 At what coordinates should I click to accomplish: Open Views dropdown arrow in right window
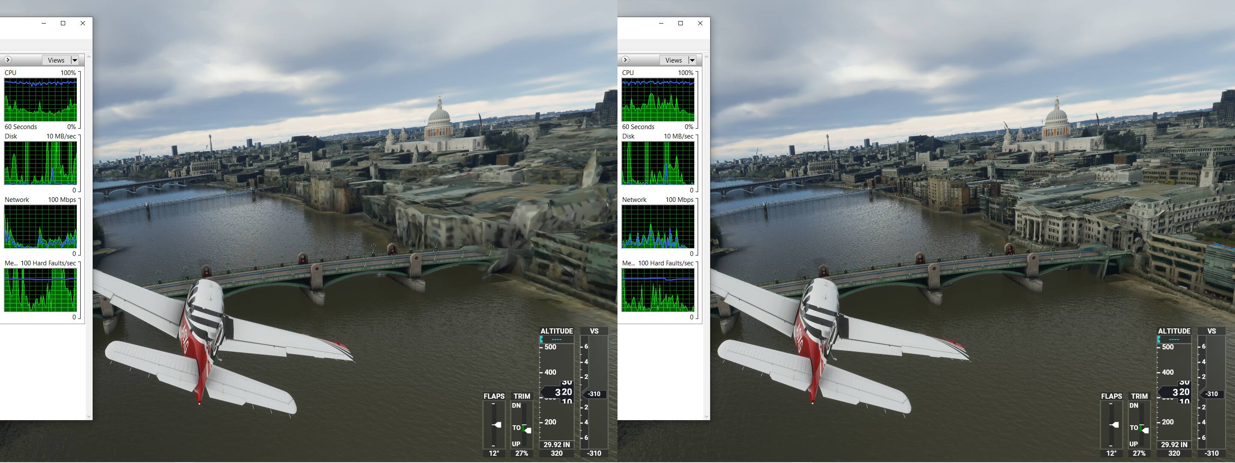coord(692,60)
